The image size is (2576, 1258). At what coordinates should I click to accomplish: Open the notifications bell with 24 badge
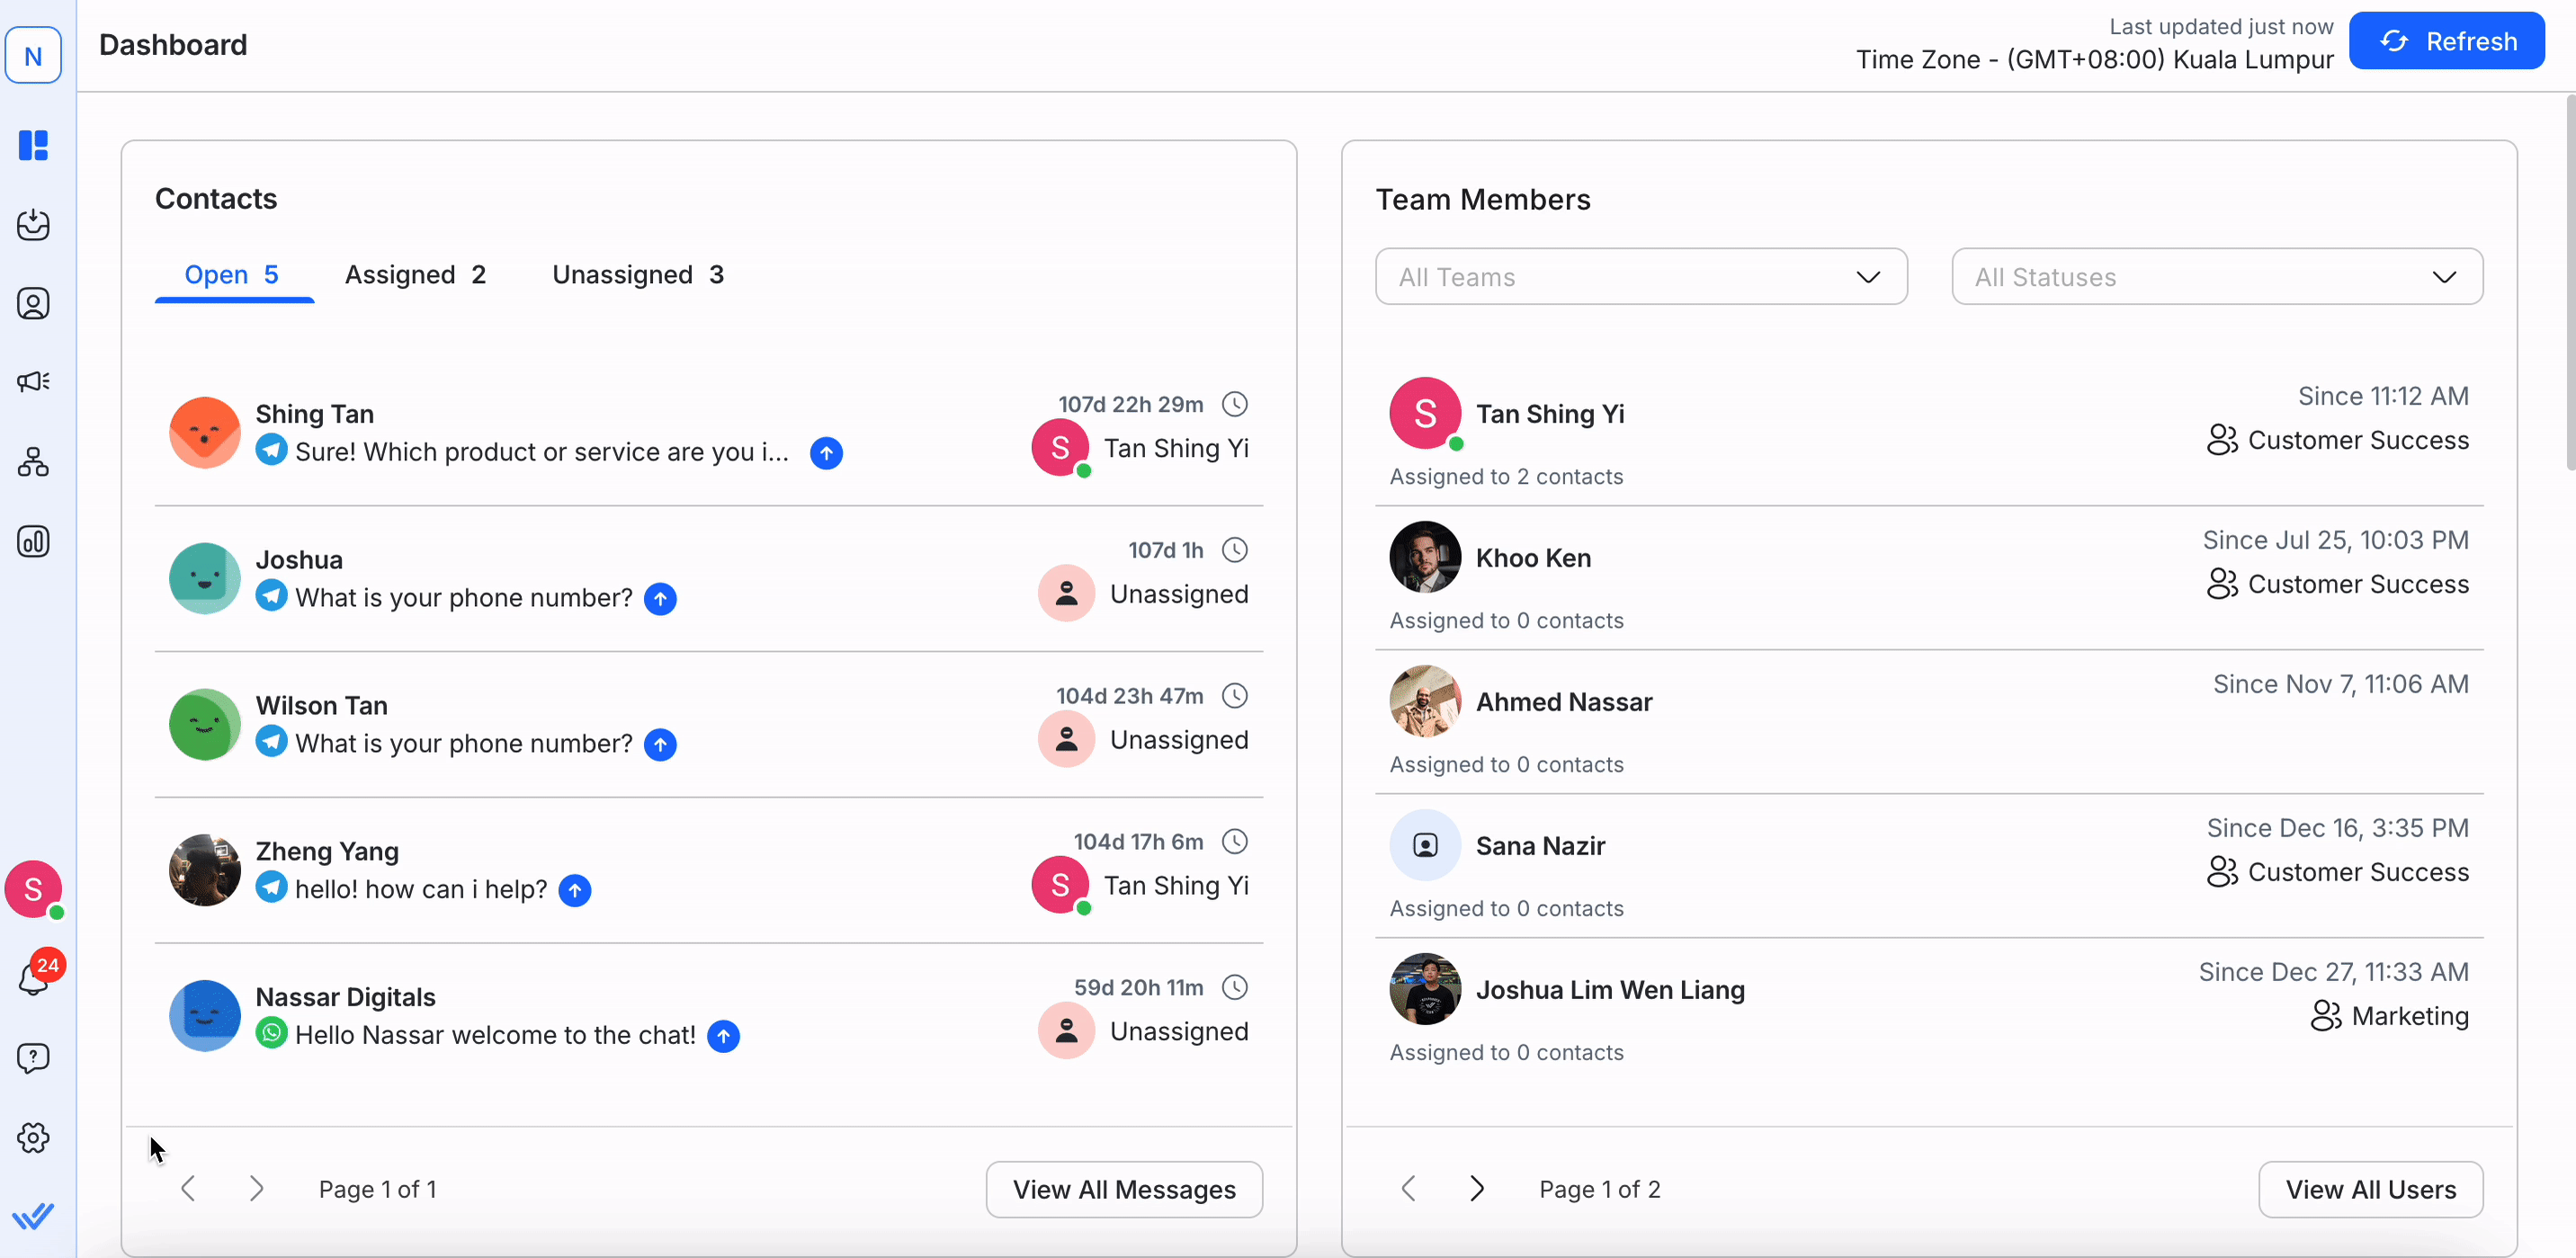(33, 977)
